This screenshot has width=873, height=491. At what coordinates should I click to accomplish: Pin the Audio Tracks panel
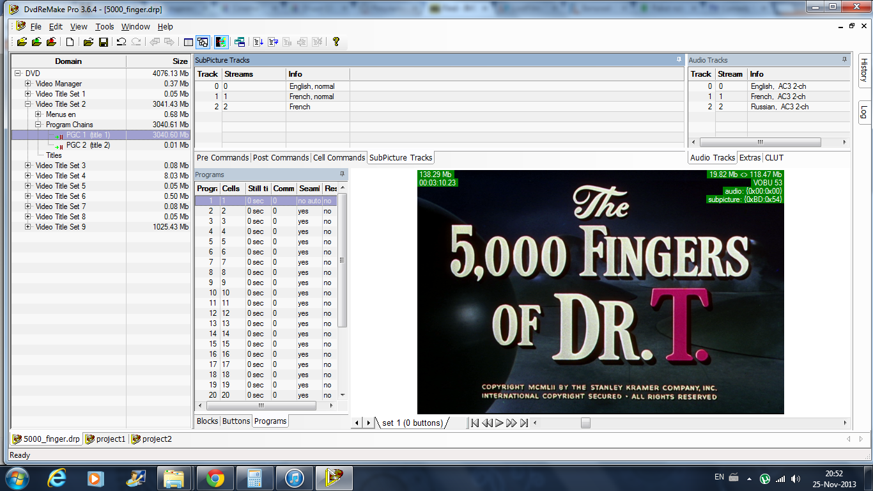point(846,59)
